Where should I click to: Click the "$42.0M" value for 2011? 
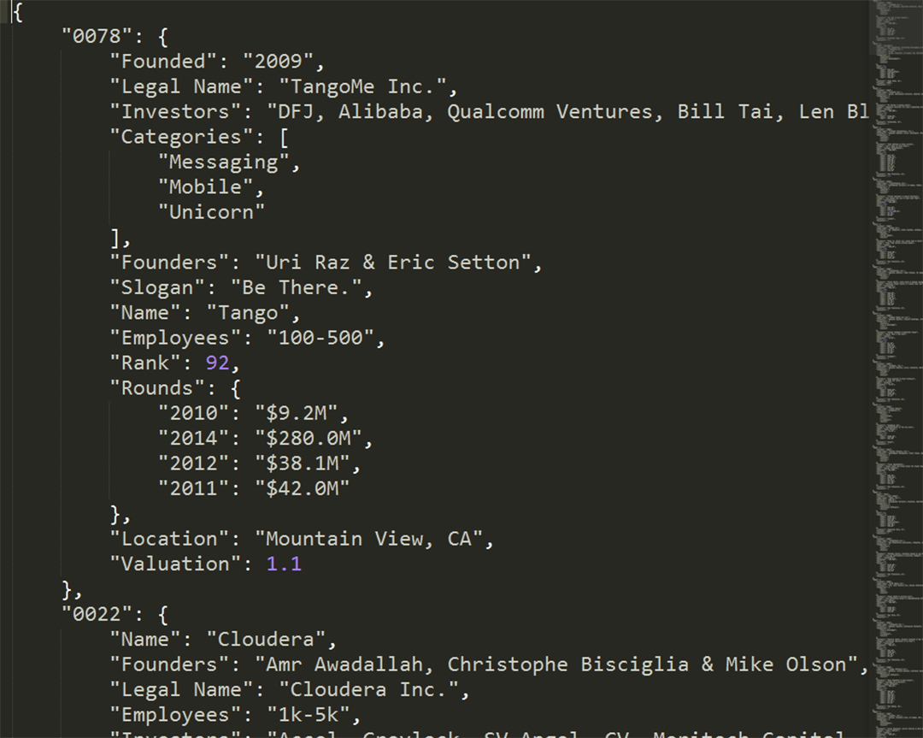pos(302,488)
